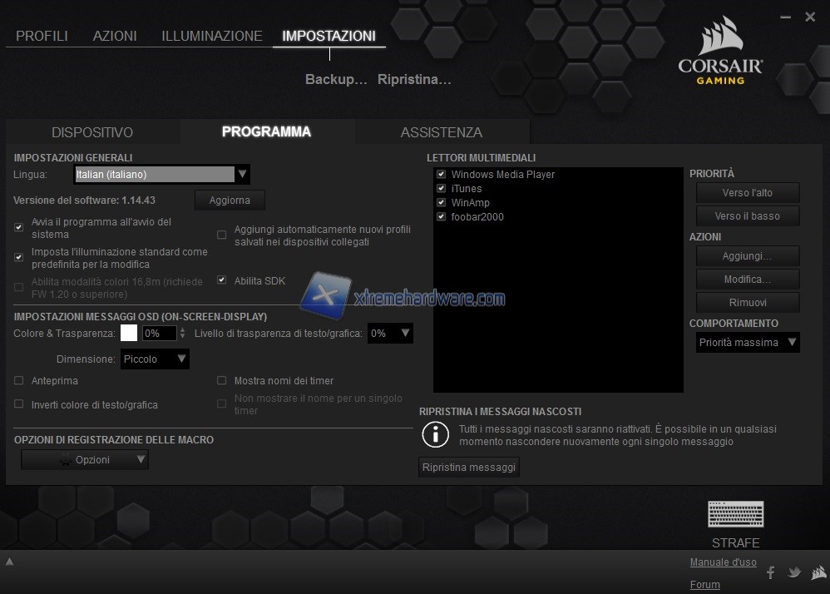830x594 pixels.
Task: Click the Backup… option
Action: (x=336, y=80)
